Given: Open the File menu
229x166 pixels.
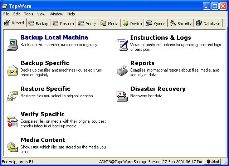Looking at the screenshot, I should [x=6, y=14].
